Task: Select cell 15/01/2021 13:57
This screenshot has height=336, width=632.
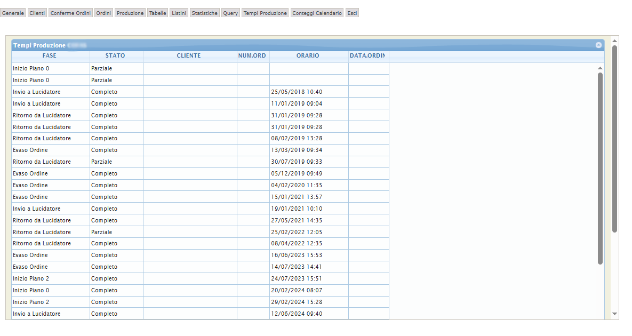Action: point(309,197)
